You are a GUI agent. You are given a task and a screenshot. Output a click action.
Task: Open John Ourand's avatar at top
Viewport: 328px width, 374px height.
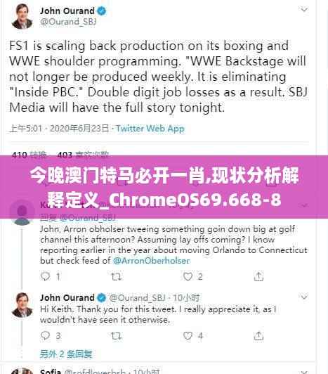pyautogui.click(x=22, y=16)
